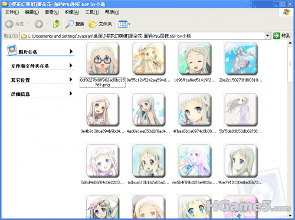Open the 收藏(A) menu
Screen dimensions: 295x220
pos(72,12)
